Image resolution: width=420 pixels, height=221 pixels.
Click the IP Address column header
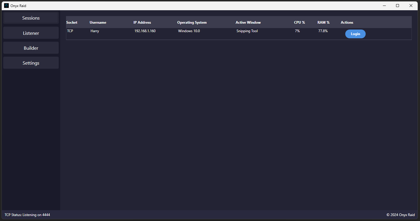(142, 22)
